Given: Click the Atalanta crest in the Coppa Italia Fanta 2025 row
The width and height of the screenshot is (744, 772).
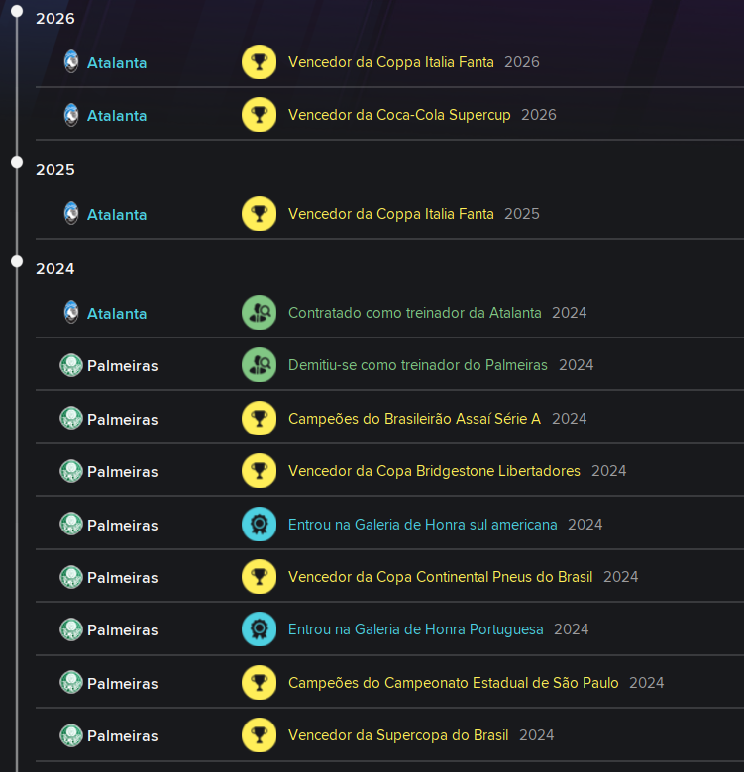Looking at the screenshot, I should coord(71,214).
